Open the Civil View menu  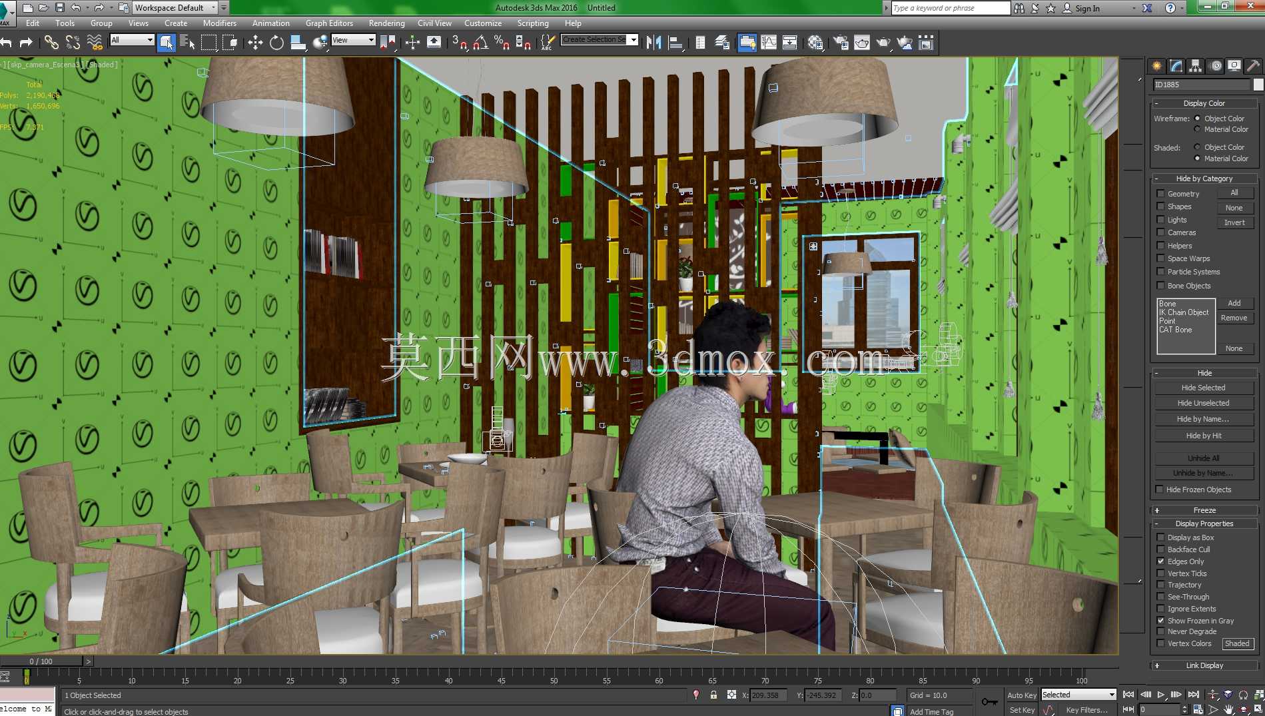(x=434, y=23)
